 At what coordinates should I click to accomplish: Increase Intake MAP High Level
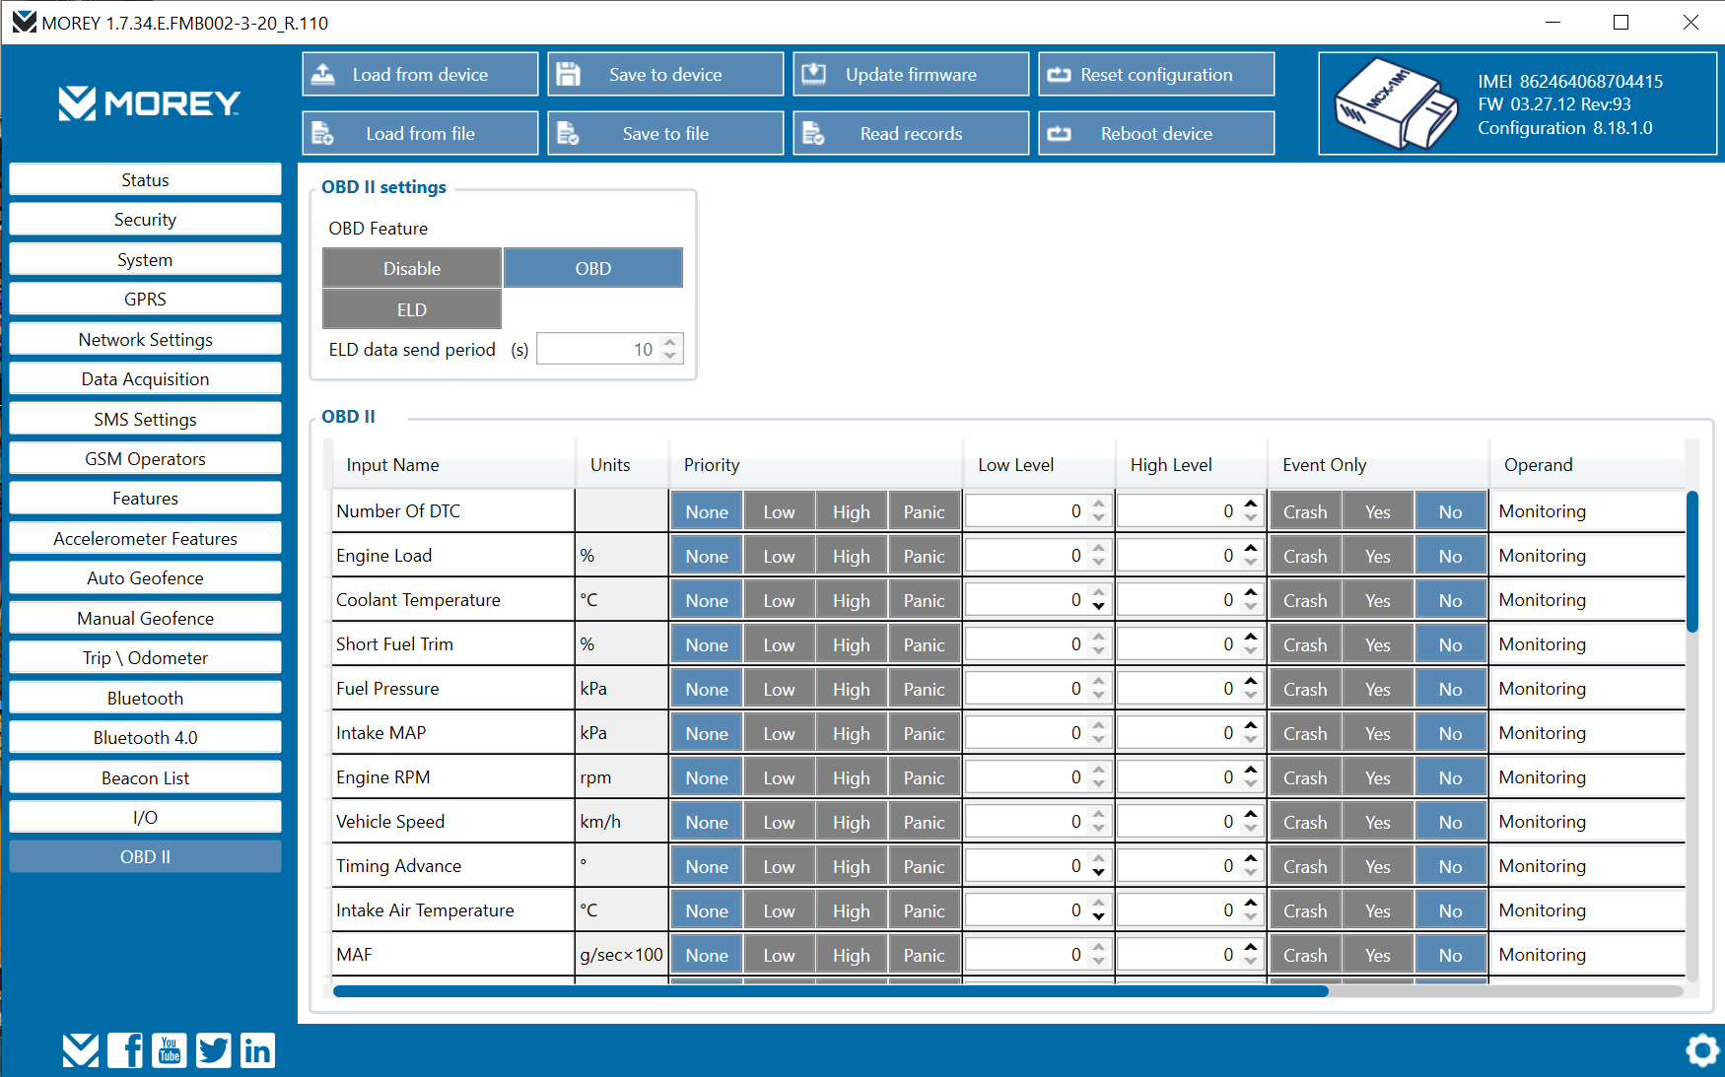[x=1251, y=725]
